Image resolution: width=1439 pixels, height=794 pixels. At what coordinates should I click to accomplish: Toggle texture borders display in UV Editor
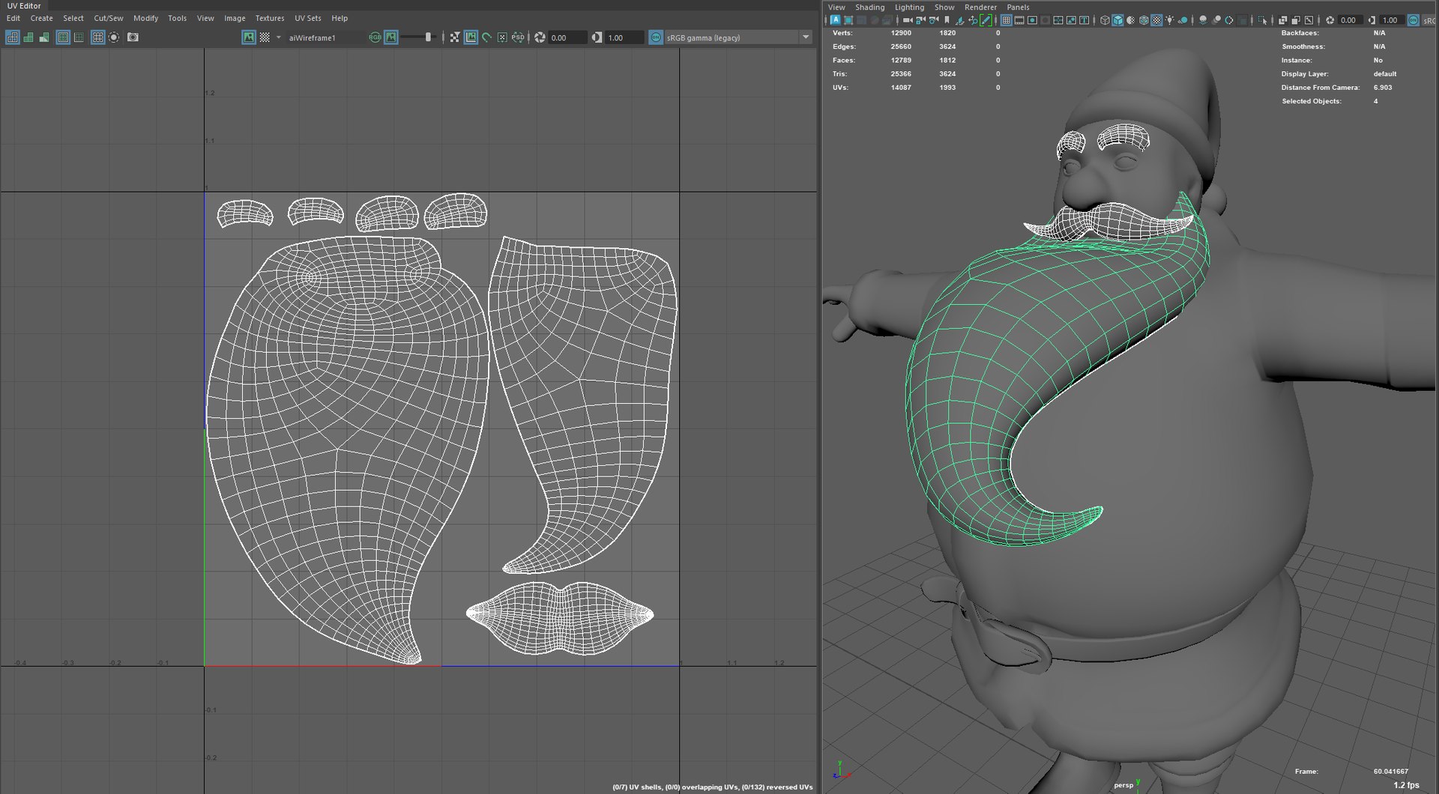point(63,37)
